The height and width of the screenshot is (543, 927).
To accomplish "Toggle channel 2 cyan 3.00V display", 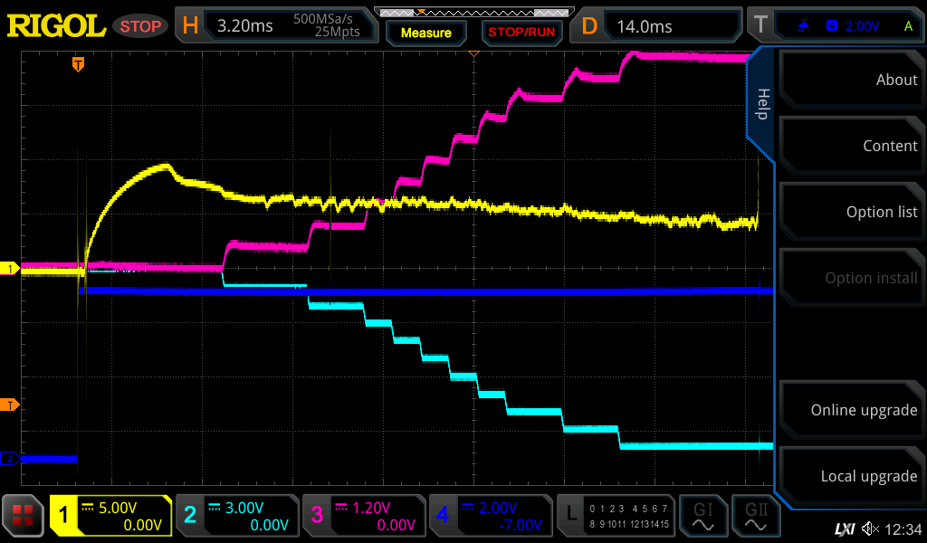I will [236, 517].
